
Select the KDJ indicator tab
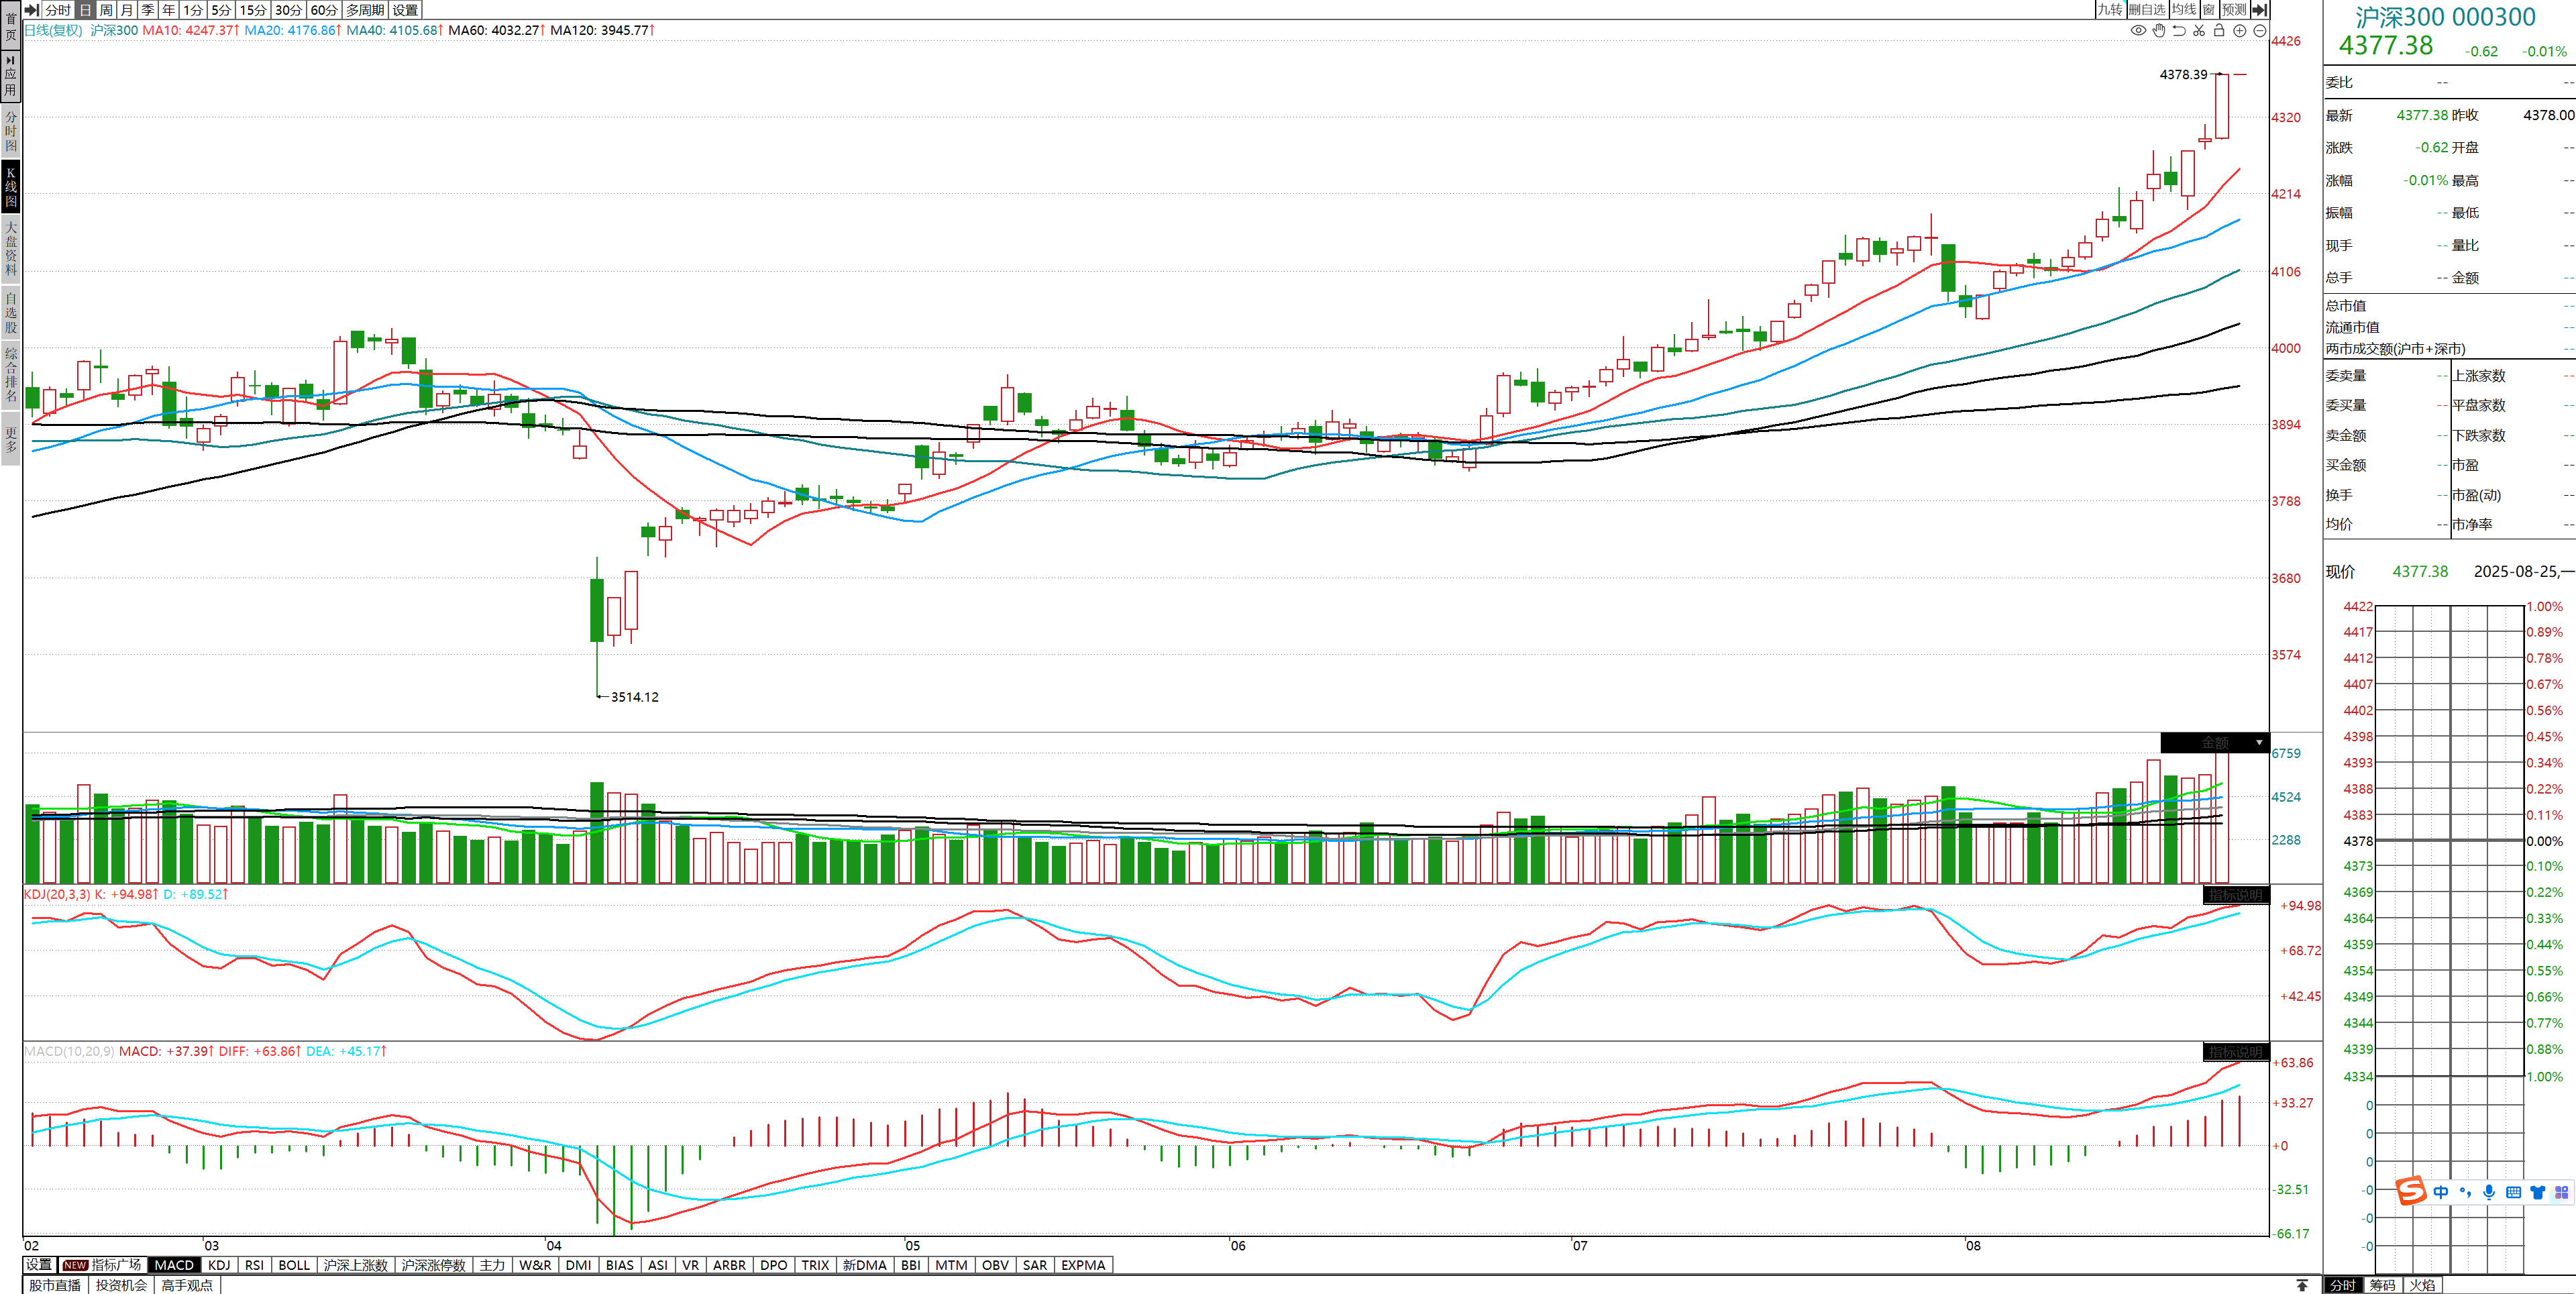[219, 1265]
